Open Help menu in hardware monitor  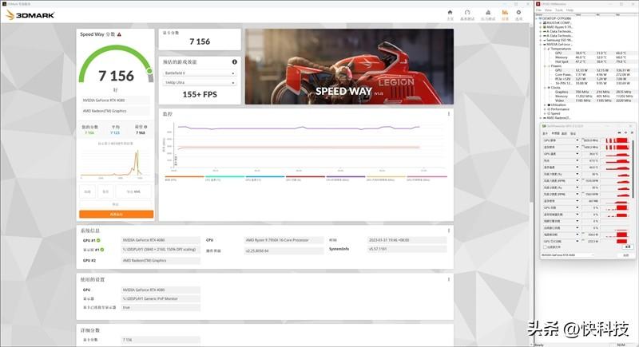tap(570, 10)
